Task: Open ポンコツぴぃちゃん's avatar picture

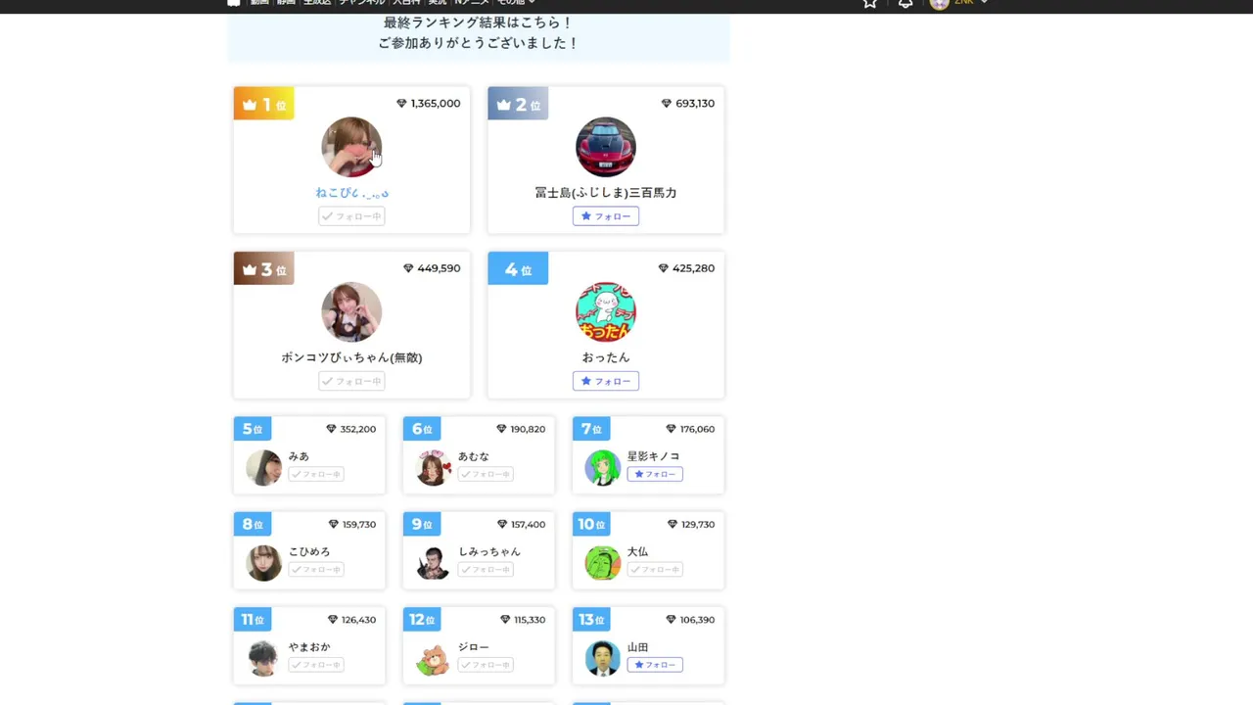Action: (351, 311)
